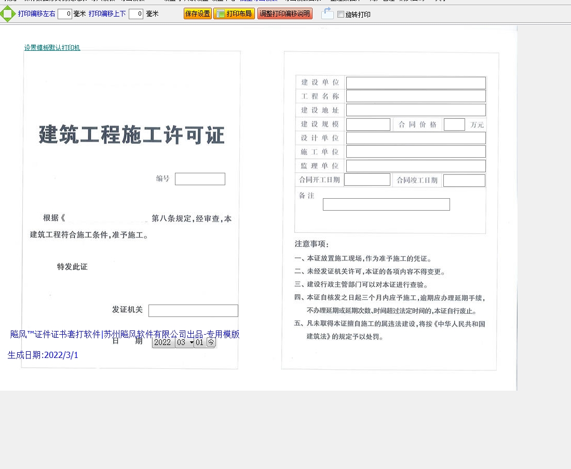Click the blue rotate arrow icon
571x469 pixels.
pos(327,13)
